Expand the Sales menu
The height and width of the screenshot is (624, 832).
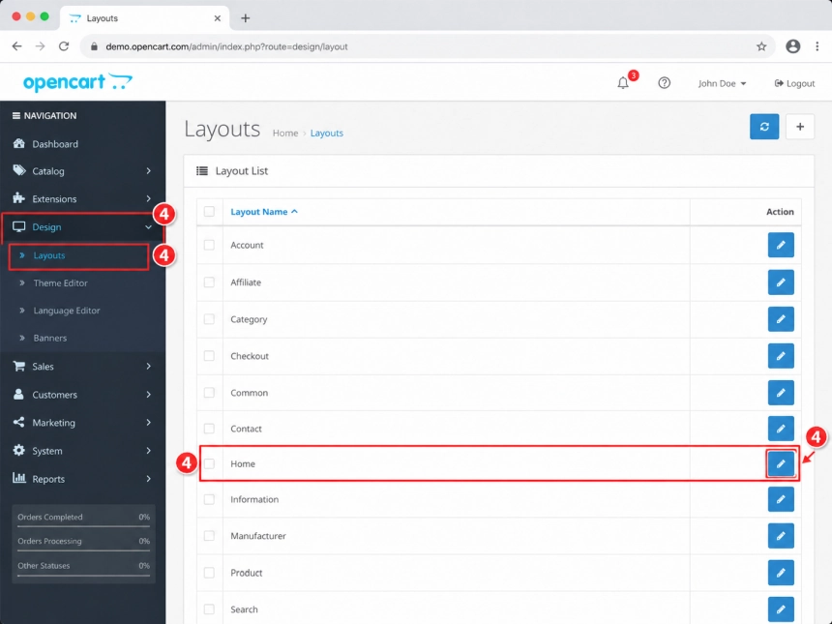click(x=82, y=367)
